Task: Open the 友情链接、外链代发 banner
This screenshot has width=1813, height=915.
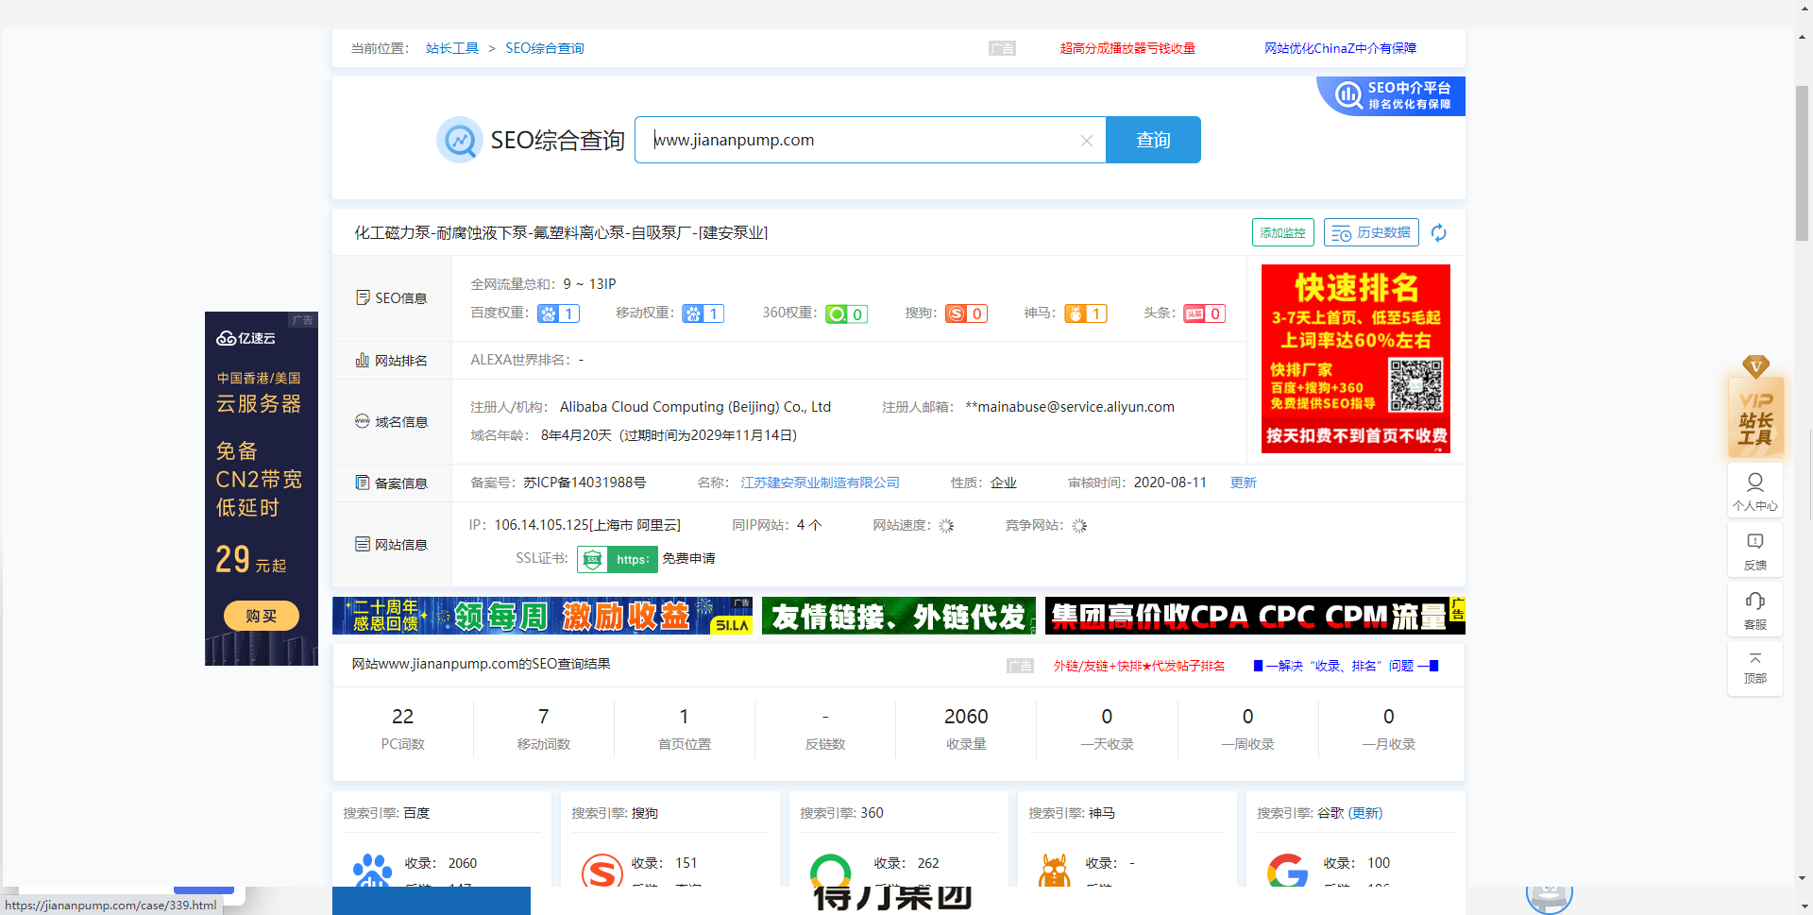Action: click(898, 616)
